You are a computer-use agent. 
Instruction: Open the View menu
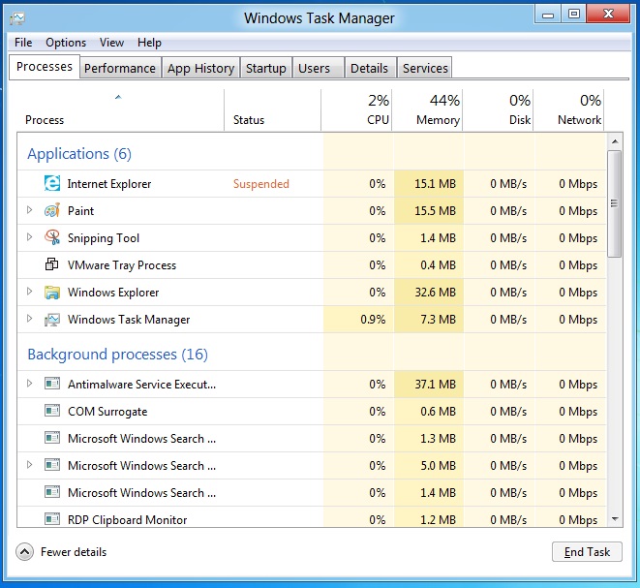click(x=111, y=43)
